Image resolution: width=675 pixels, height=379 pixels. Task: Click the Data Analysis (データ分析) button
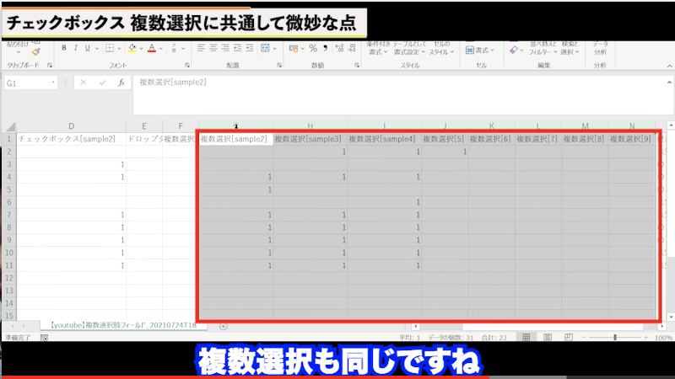[x=600, y=47]
